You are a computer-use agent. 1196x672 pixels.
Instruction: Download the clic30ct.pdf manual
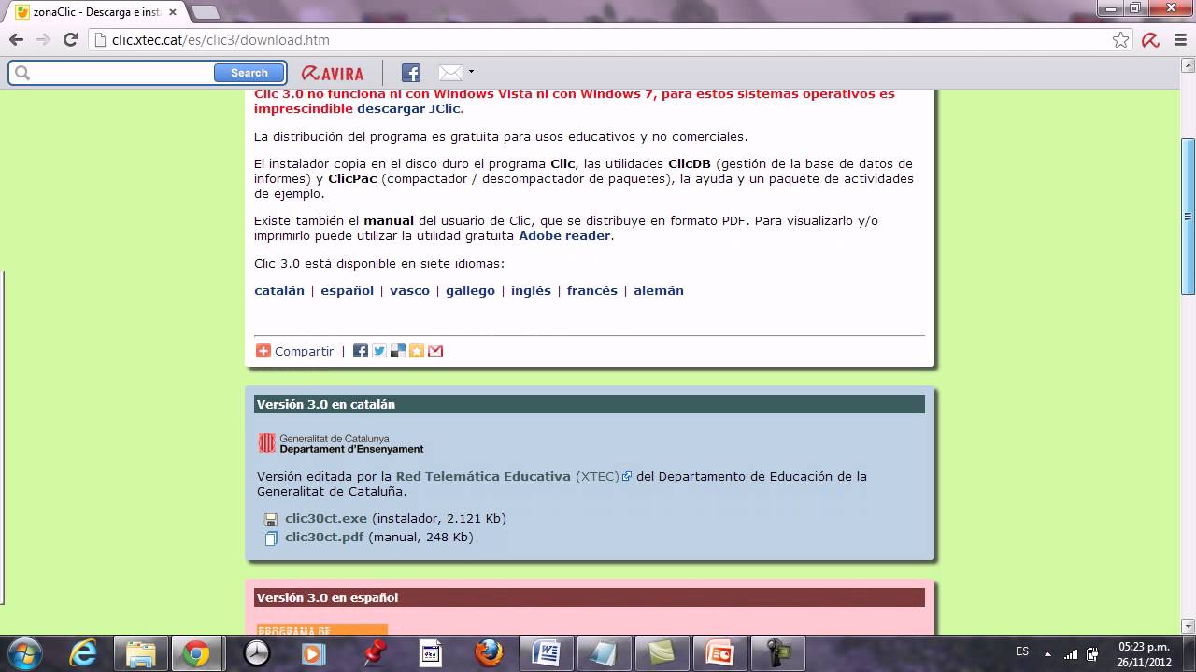click(x=324, y=537)
